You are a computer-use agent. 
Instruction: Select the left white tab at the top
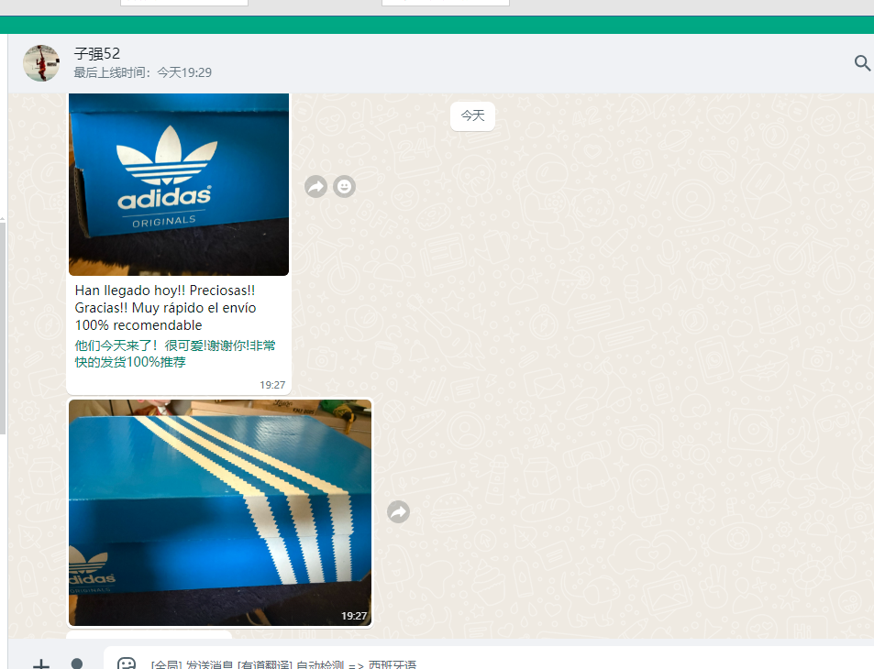(183, 3)
